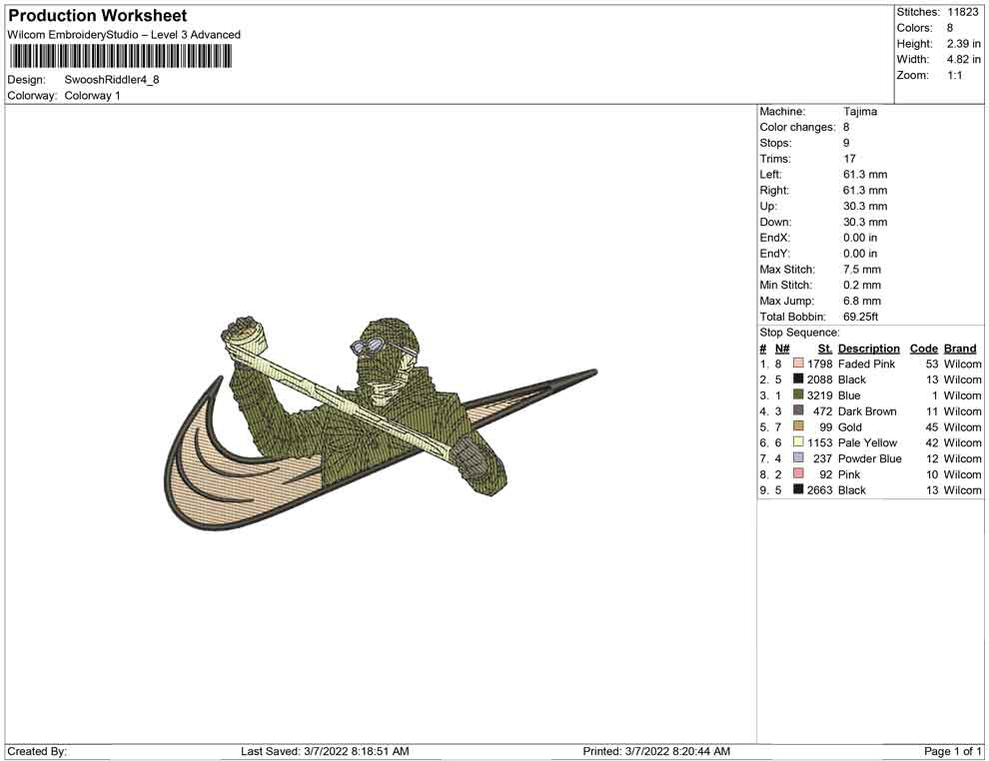Click the Pale Yellow description text
This screenshot has height=761, width=989.
click(x=867, y=442)
